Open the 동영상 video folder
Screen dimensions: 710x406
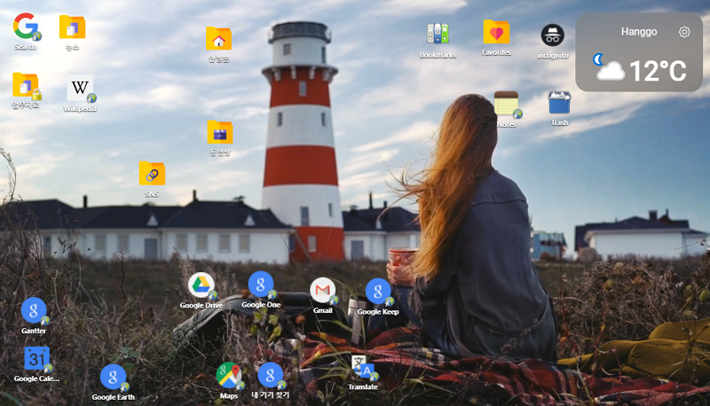(x=220, y=132)
